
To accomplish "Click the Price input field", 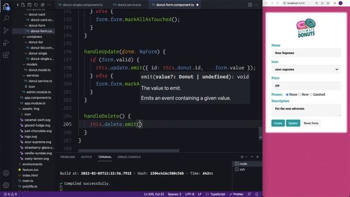I will tap(306, 86).
